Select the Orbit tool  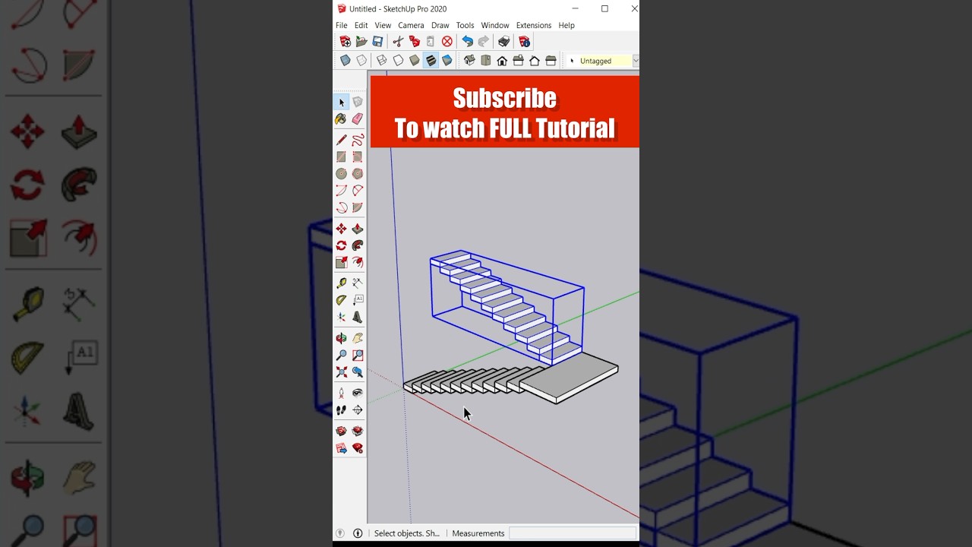(x=341, y=338)
